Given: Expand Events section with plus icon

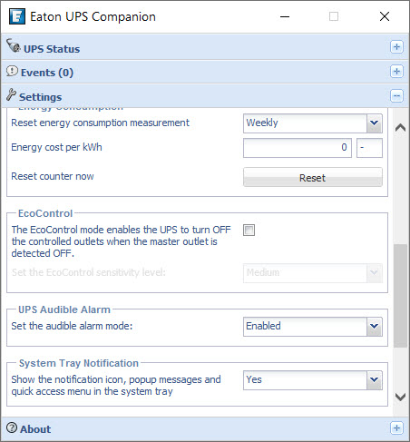Looking at the screenshot, I should point(396,72).
